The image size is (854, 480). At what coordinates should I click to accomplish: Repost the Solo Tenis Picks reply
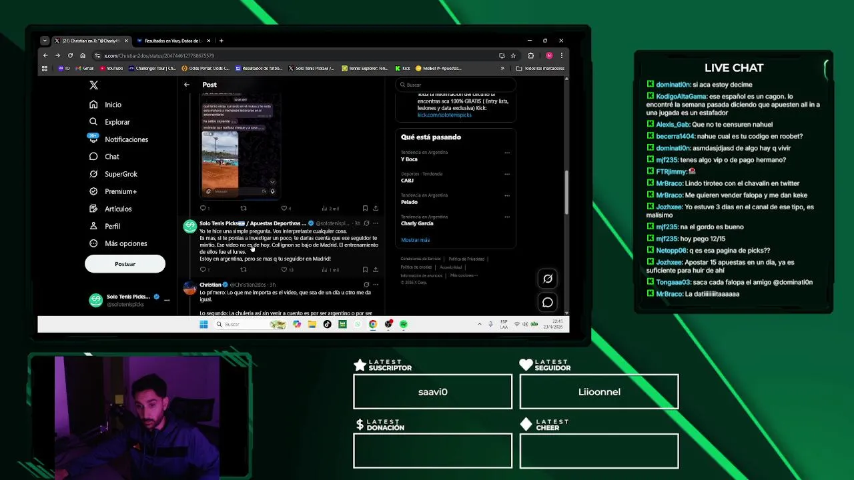tap(243, 269)
